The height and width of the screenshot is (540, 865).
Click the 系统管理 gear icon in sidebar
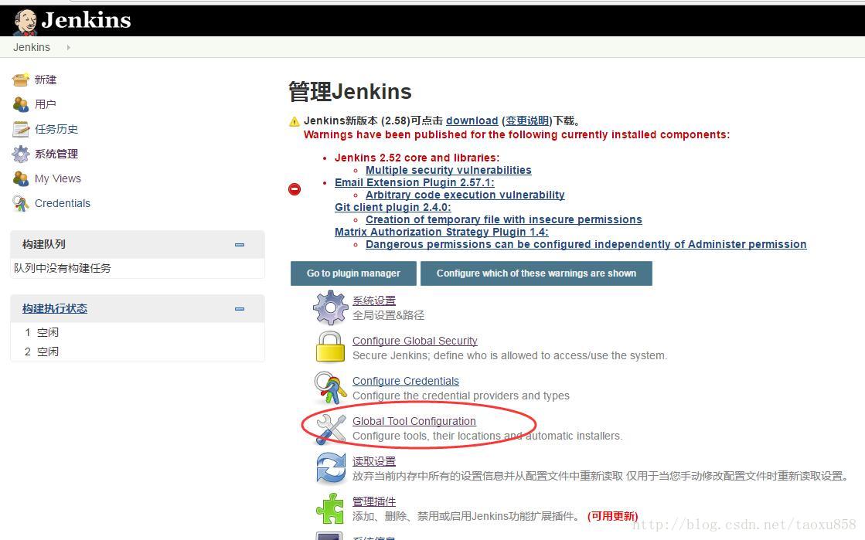point(21,154)
